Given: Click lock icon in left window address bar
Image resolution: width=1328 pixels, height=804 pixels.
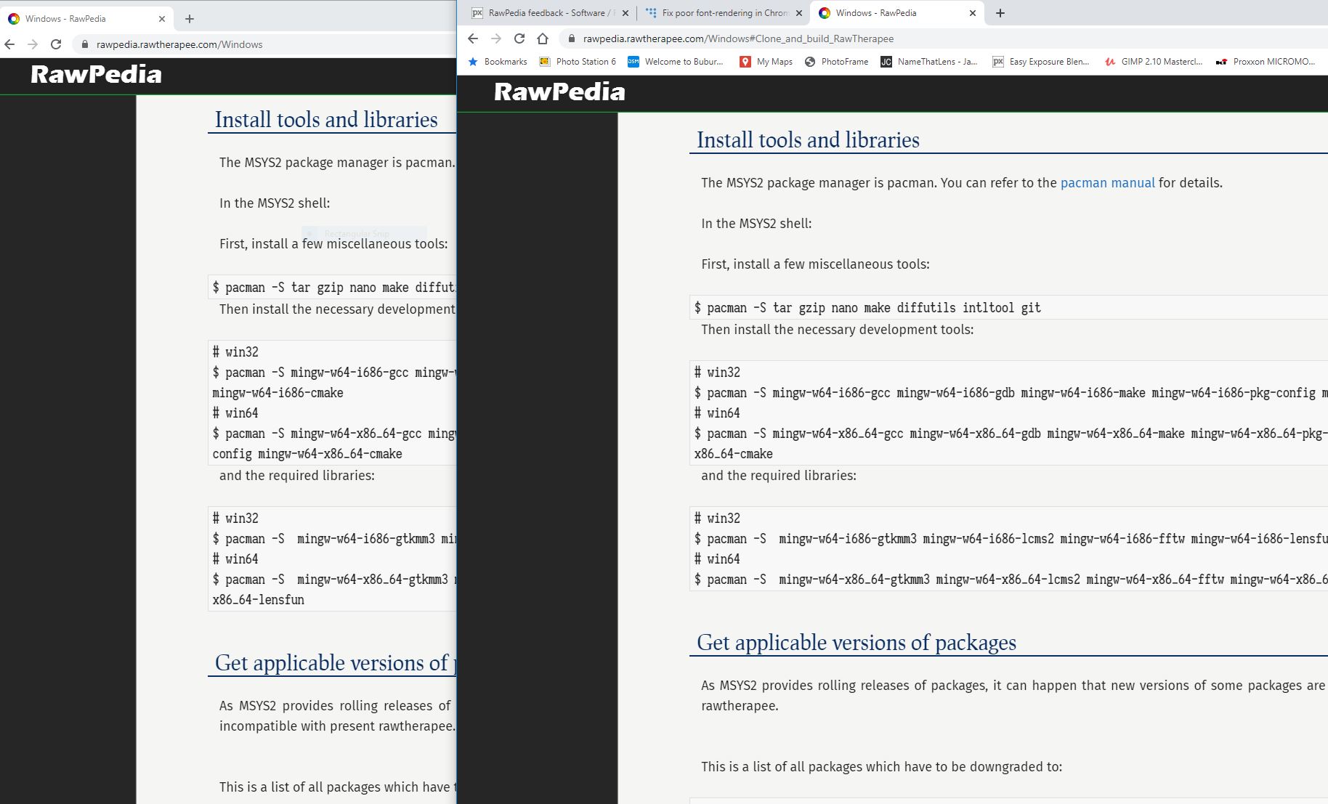Looking at the screenshot, I should 85,44.
